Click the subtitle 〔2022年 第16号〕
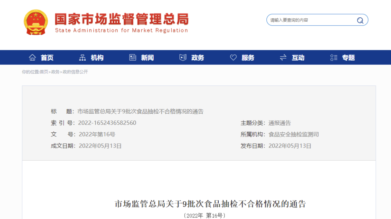The height and width of the screenshot is (219, 391). click(x=205, y=215)
